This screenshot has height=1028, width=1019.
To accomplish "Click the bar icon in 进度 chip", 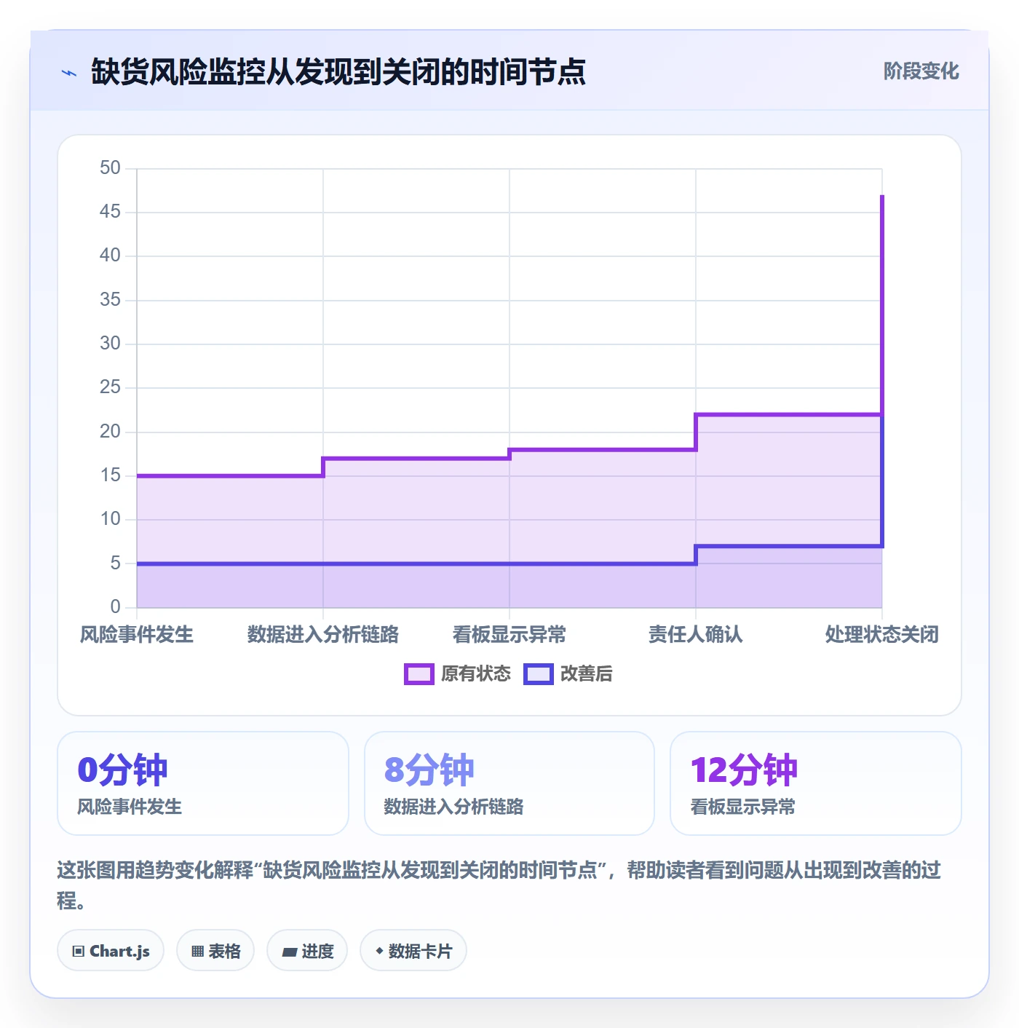I will pyautogui.click(x=289, y=952).
